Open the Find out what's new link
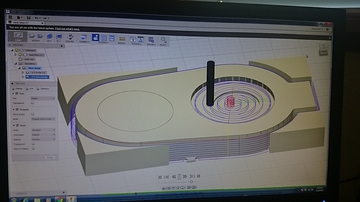This screenshot has width=360, height=202. pos(67,29)
